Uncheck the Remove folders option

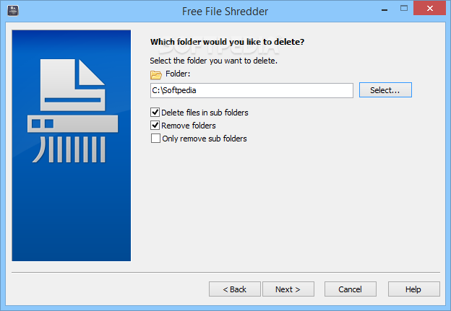155,126
